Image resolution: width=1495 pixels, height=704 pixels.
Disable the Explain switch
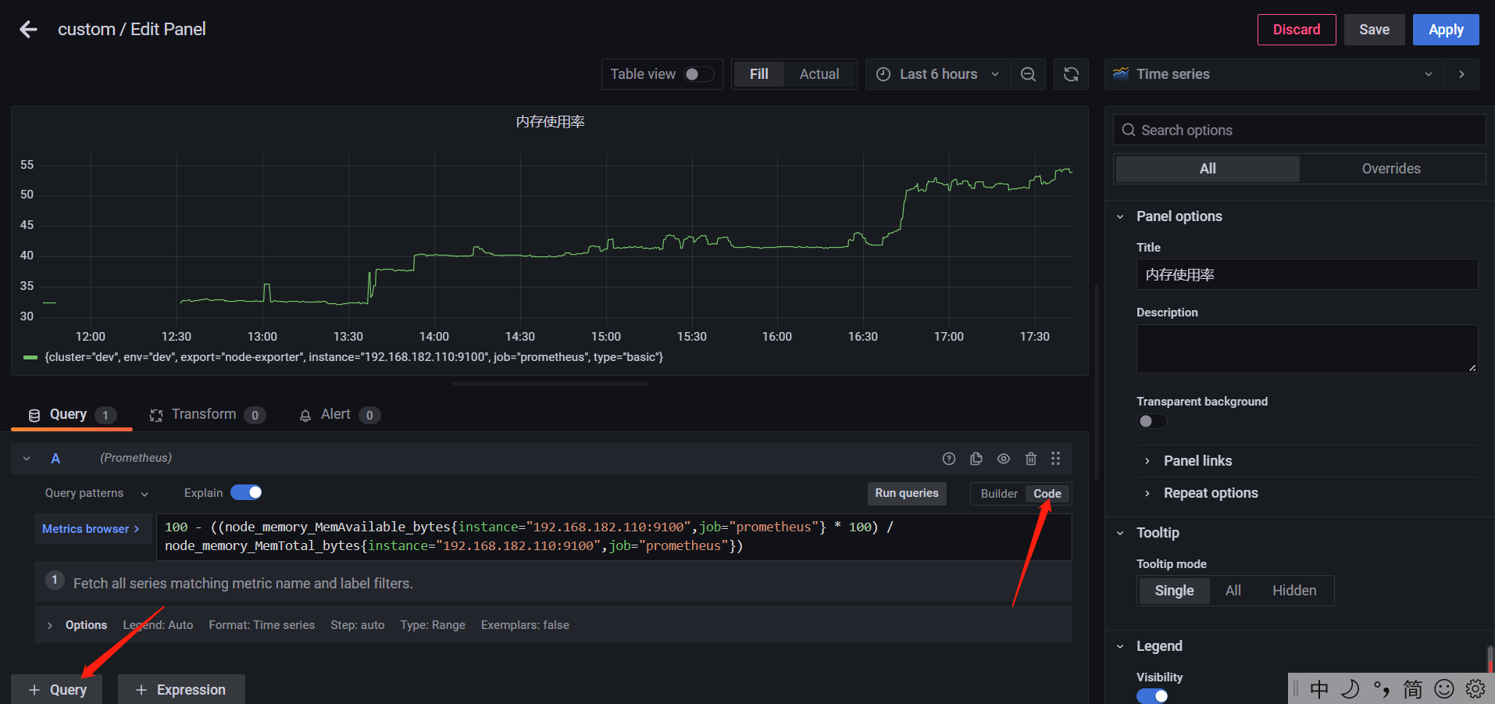[246, 492]
